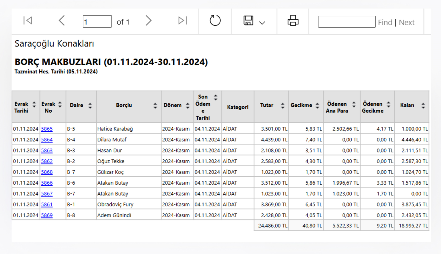Image resolution: width=441 pixels, height=254 pixels.
Task: Click the Next search link
Action: pyautogui.click(x=407, y=22)
